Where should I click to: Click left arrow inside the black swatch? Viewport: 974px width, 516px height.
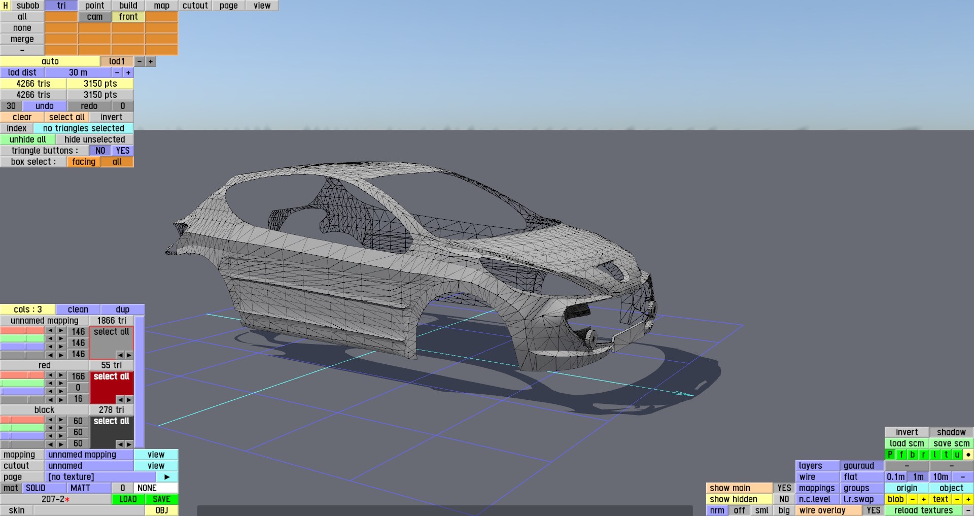click(120, 444)
